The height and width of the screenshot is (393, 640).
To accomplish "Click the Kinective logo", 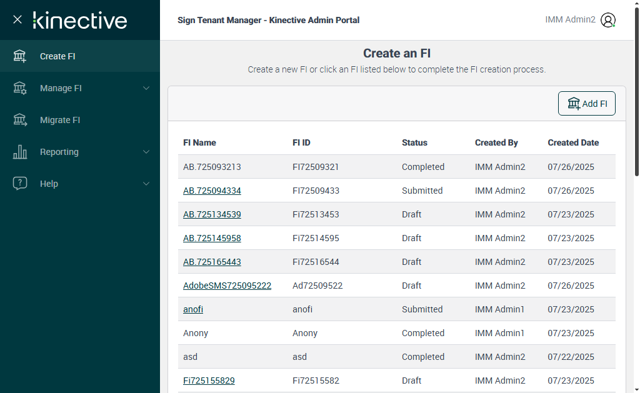I will 80,20.
